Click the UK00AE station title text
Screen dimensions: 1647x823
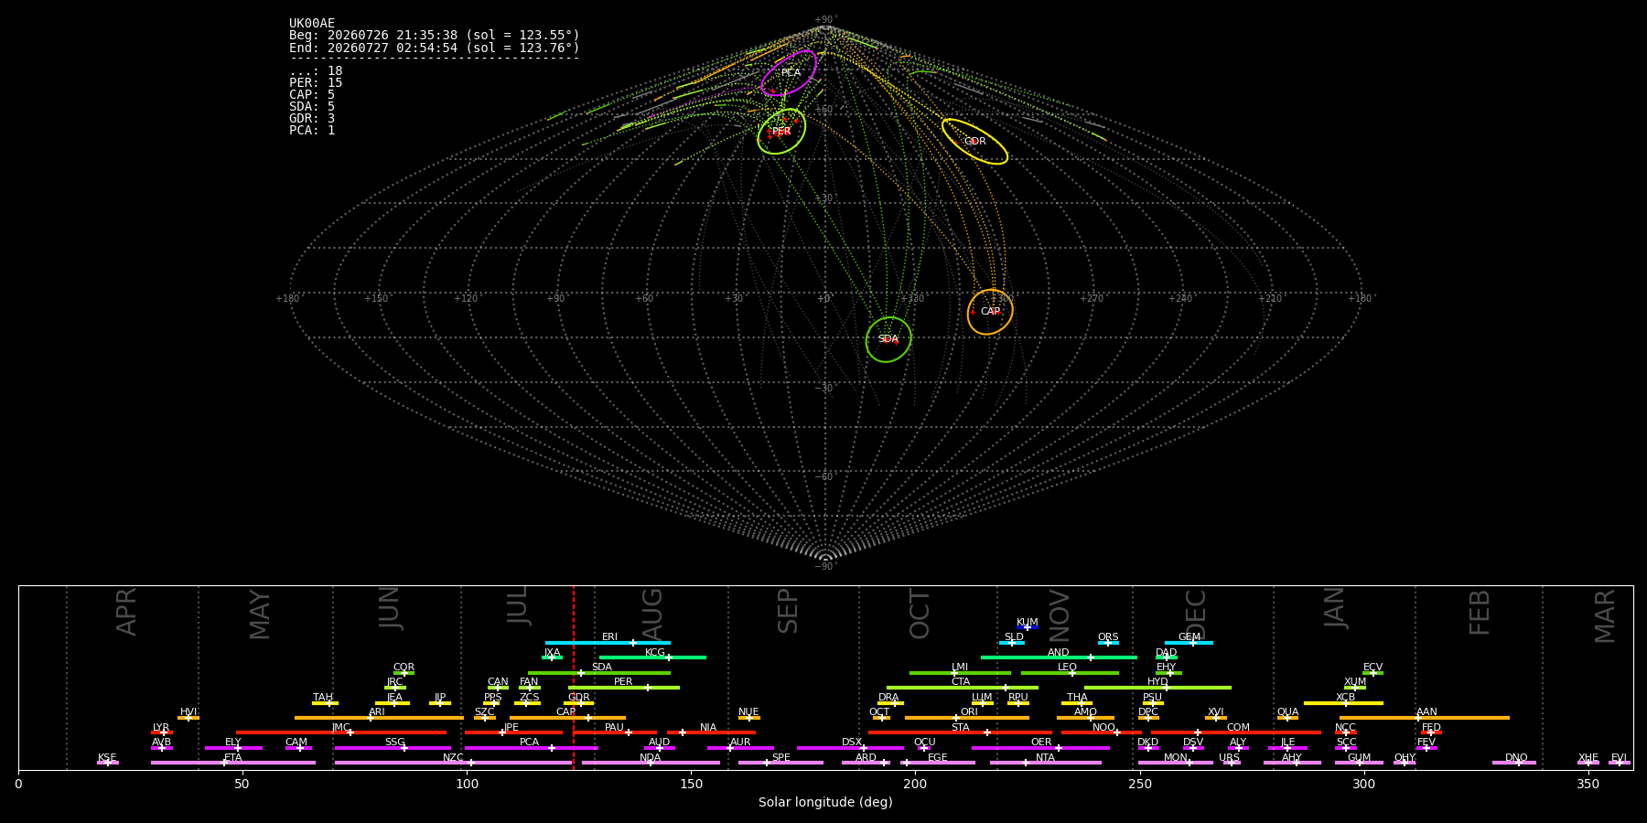click(312, 24)
